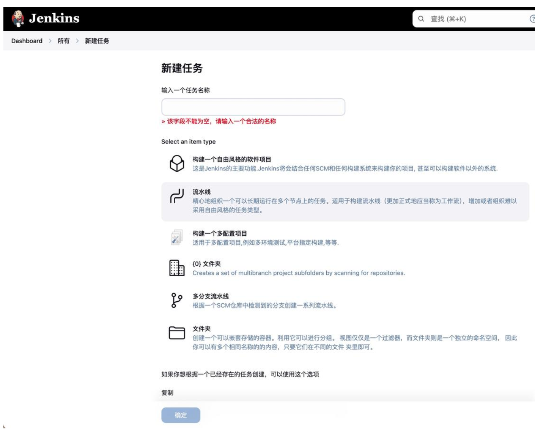Select the organization folder building icon
Screen dimensions: 535x433
tap(177, 268)
